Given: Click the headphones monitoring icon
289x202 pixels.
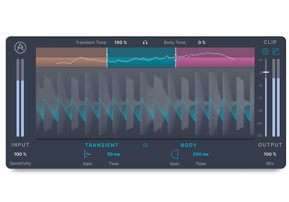Looking at the screenshot, I should pyautogui.click(x=145, y=42).
